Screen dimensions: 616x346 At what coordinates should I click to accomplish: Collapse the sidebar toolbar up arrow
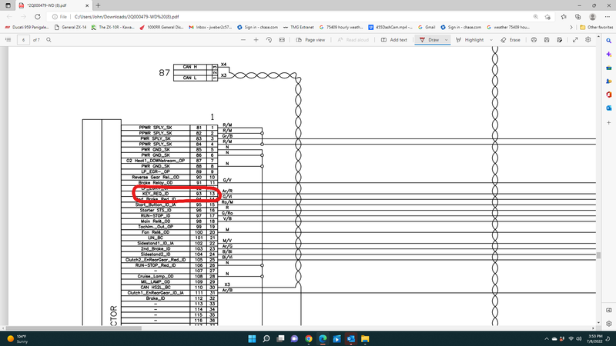(x=598, y=36)
